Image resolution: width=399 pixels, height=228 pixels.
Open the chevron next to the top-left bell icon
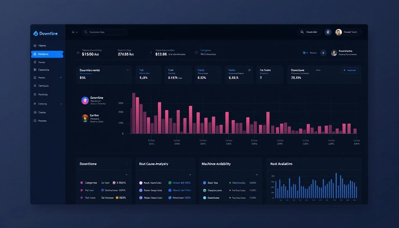(76, 32)
